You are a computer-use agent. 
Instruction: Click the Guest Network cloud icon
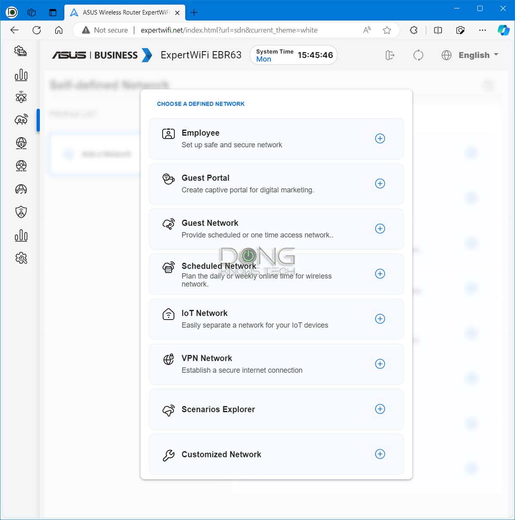tap(168, 224)
